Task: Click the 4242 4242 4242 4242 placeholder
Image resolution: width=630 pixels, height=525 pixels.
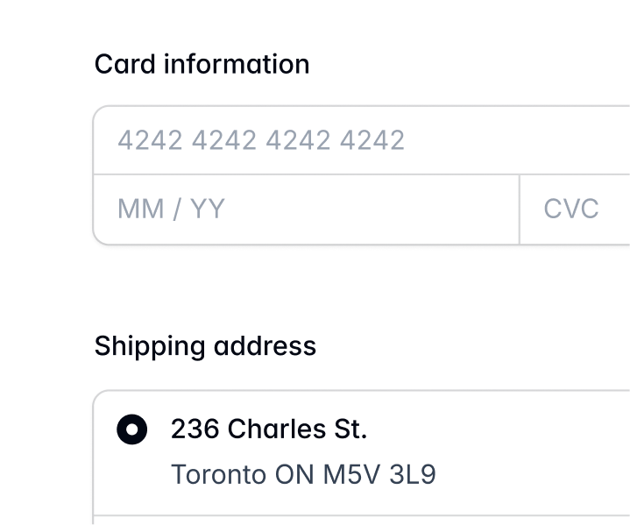Action: click(261, 140)
